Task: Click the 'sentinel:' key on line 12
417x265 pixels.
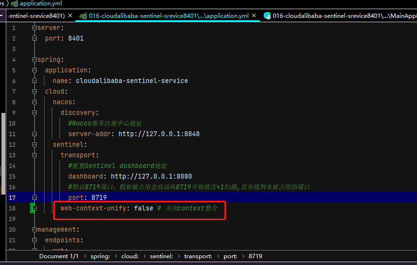Action: click(x=70, y=145)
